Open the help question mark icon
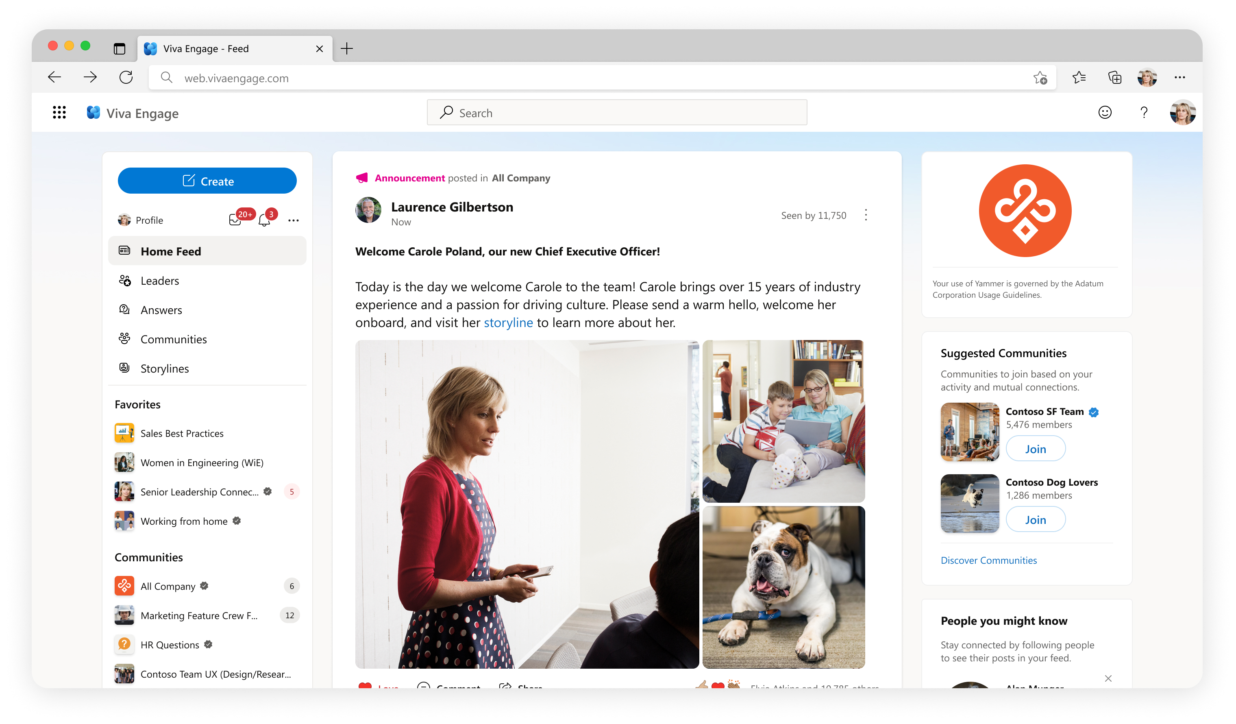Screen dimensions: 1236x724 [x=1143, y=113]
